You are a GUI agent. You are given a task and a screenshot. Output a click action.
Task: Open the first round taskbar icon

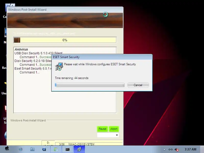pos(21,149)
